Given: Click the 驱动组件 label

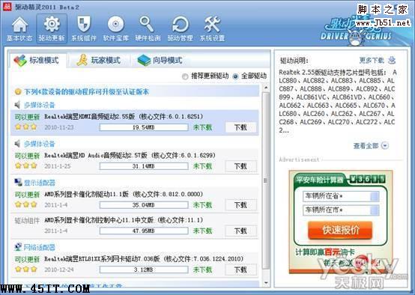Looking at the screenshot, I should (27, 221).
